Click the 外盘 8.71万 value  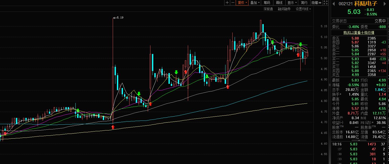[x=353, y=113]
